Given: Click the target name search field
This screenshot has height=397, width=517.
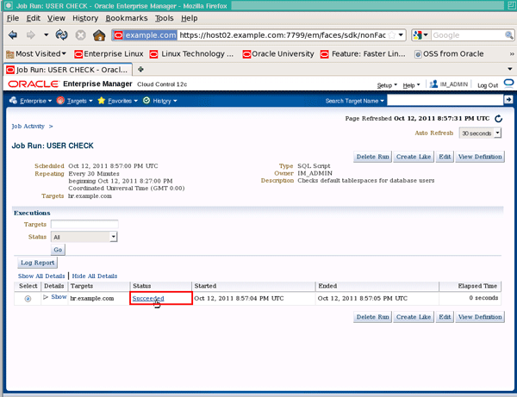Looking at the screenshot, I should [x=445, y=100].
